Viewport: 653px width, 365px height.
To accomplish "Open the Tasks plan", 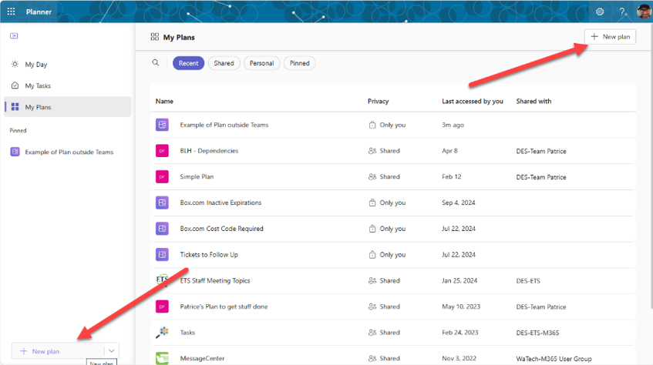I will [x=187, y=333].
